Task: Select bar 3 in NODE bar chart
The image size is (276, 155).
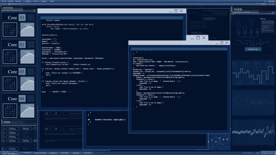Action: coord(251,26)
